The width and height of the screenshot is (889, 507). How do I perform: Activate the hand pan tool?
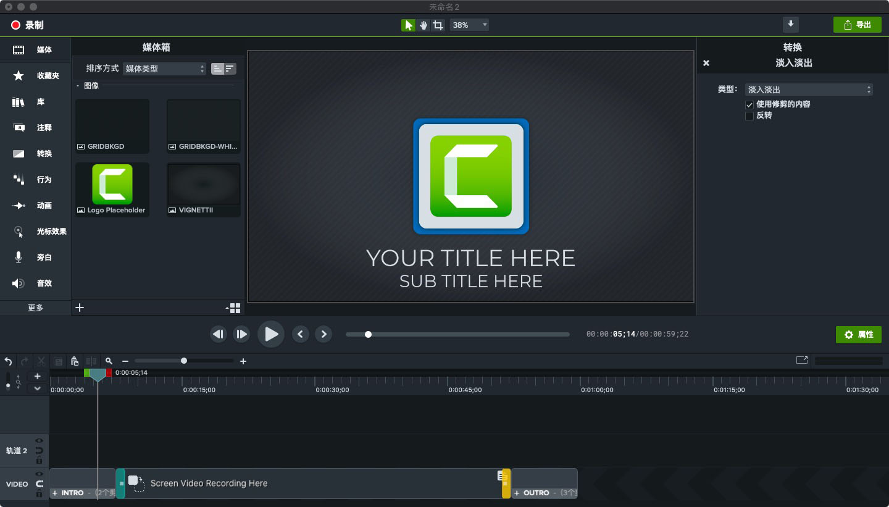pos(424,25)
